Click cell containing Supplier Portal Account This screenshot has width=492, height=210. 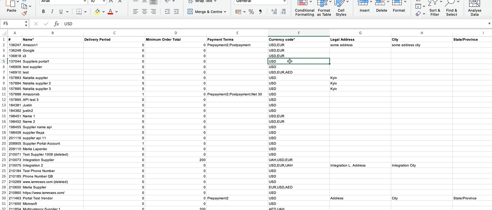[x=53, y=143]
